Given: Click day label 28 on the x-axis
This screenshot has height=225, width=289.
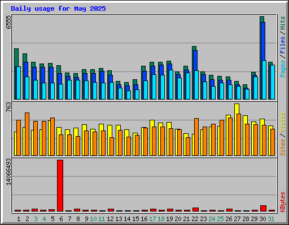Looking at the screenshot, I should click(246, 219).
